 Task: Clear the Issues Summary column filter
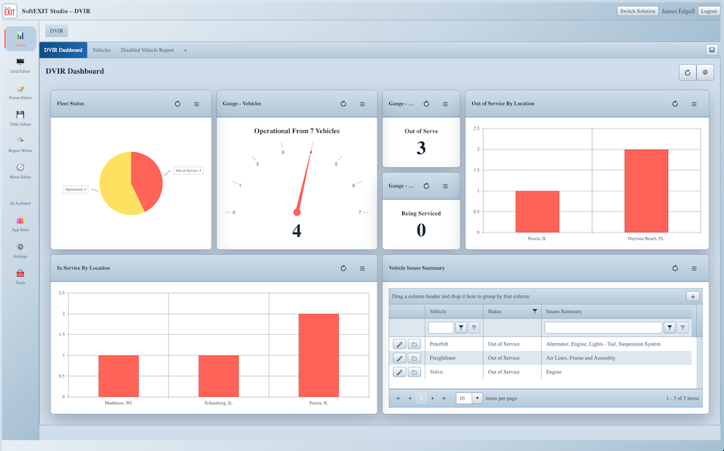point(682,328)
